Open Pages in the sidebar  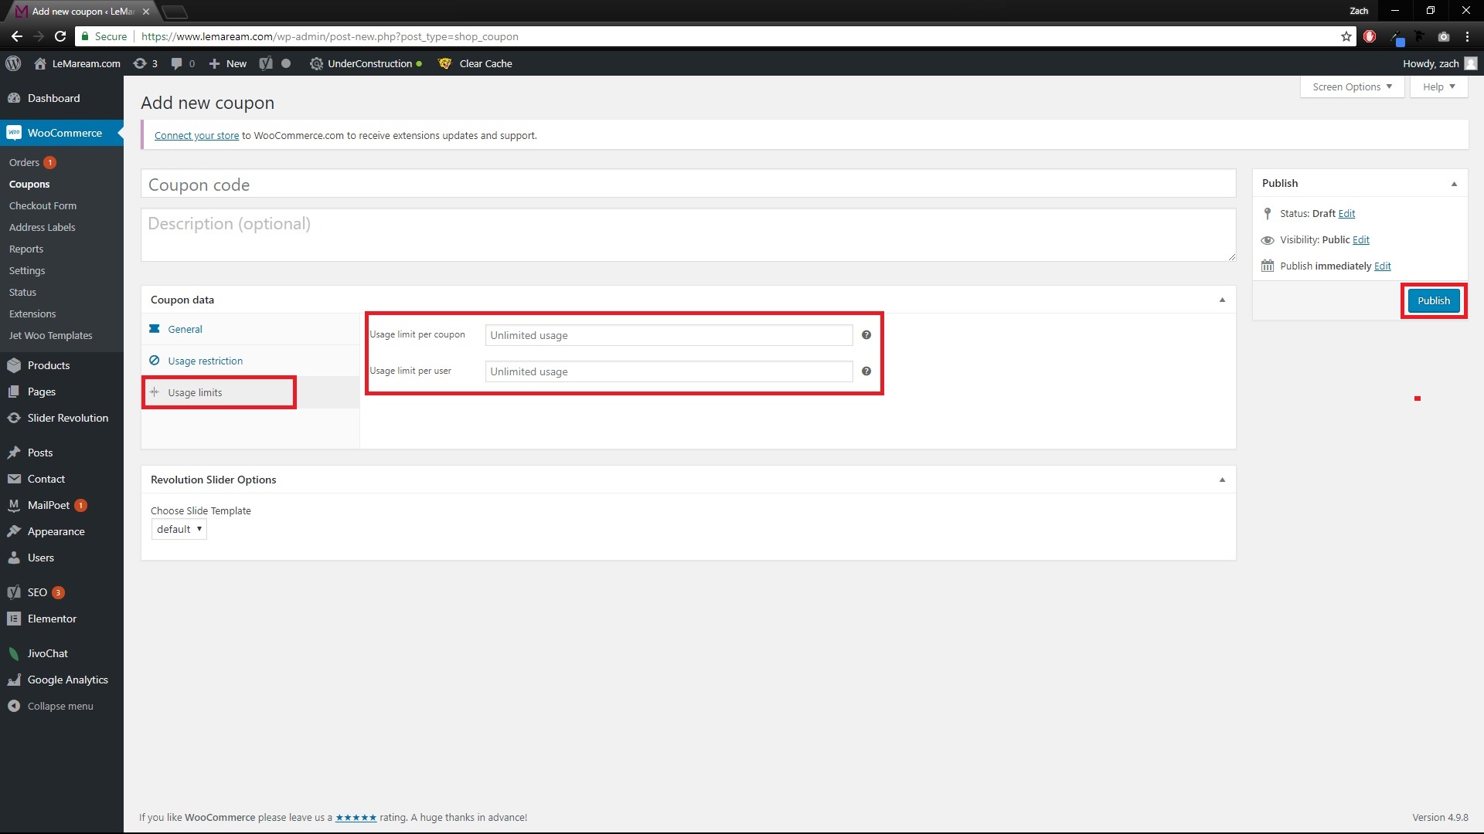pos(62,392)
